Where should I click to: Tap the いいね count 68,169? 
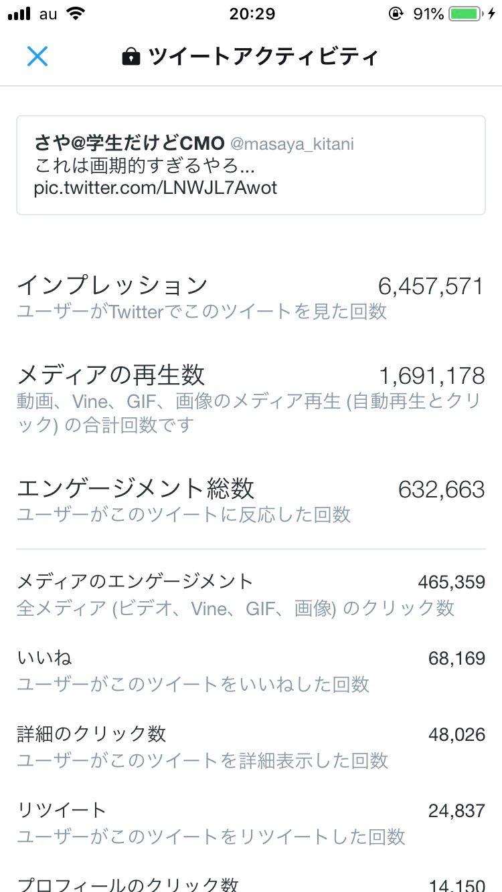pos(456,659)
